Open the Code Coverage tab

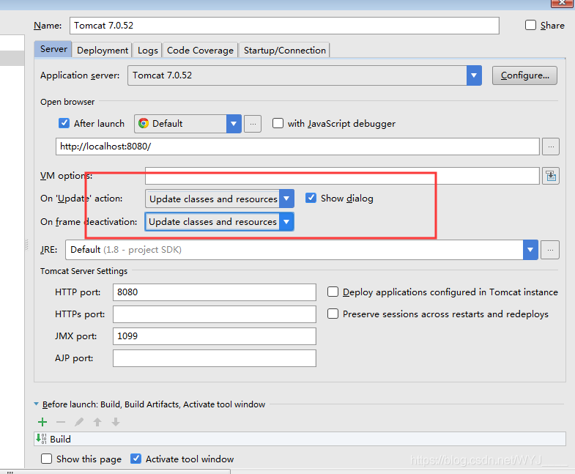(x=200, y=51)
